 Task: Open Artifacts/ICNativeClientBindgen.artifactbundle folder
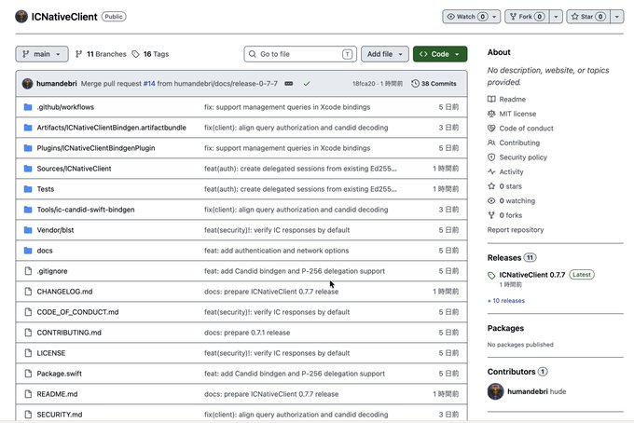(x=111, y=128)
